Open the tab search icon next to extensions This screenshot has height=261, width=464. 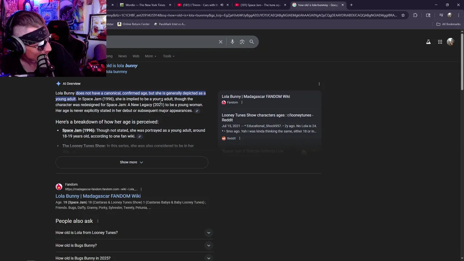click(x=428, y=15)
